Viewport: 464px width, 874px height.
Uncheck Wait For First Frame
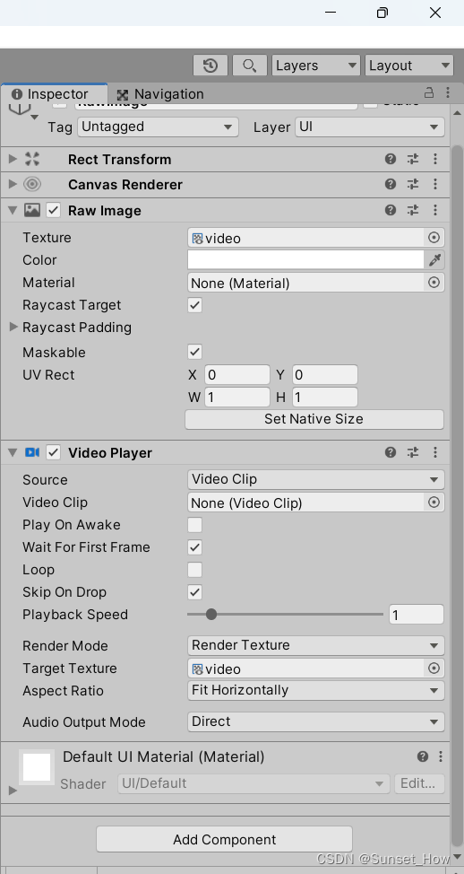coord(194,547)
